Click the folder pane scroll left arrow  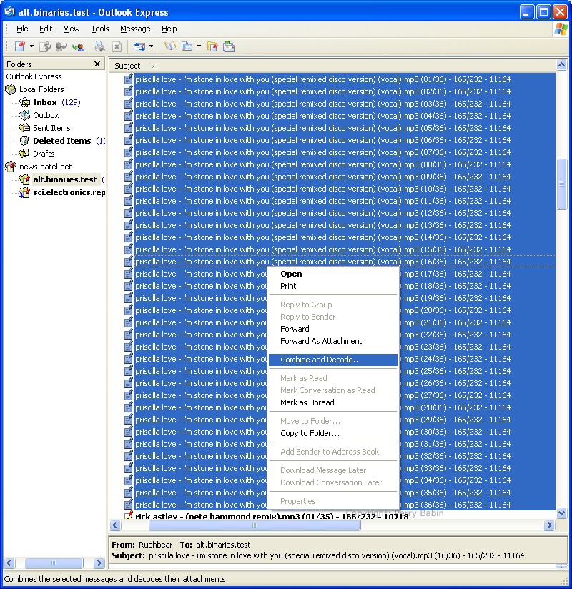[10, 563]
